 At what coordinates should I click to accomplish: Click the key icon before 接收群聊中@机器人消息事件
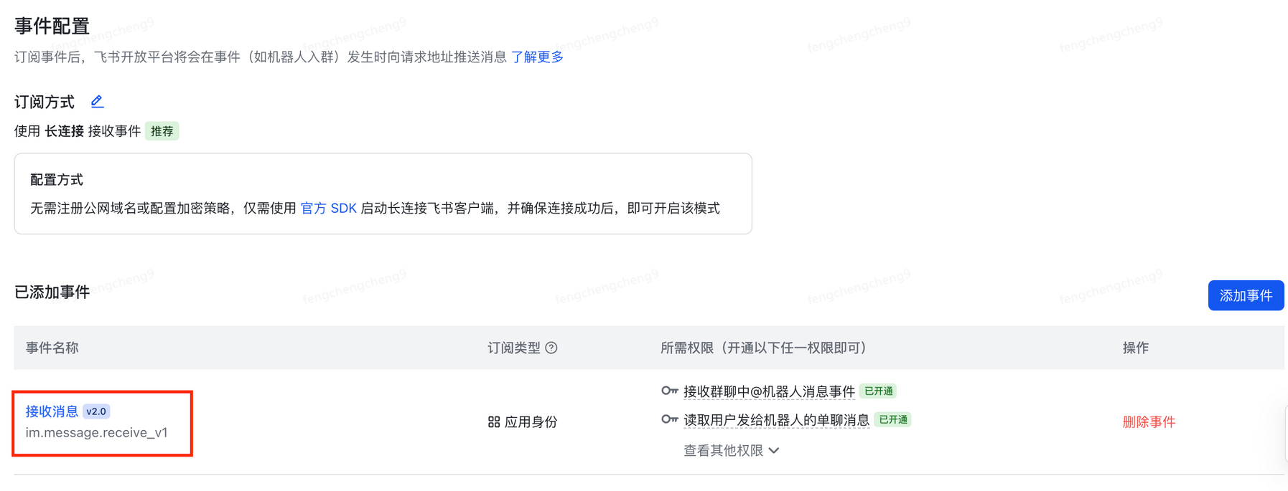coord(670,391)
